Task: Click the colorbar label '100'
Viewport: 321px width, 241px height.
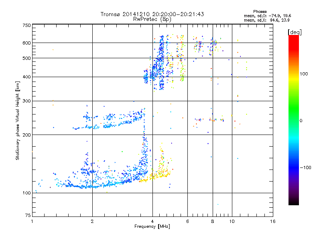Action: [304, 74]
